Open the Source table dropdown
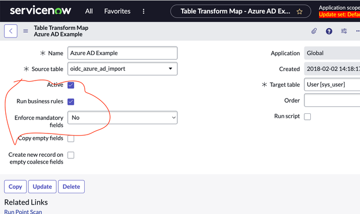360x214 pixels. coord(122,69)
